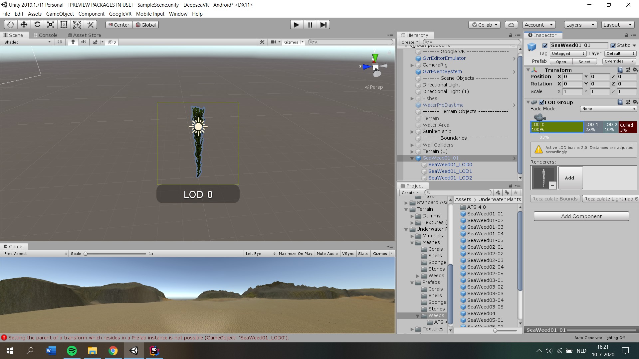Open scene camera settings icon
Viewport: 639px width, 359px height.
pyautogui.click(x=273, y=42)
